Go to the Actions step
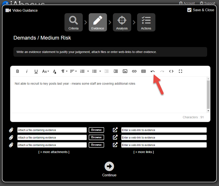The width and height of the screenshot is (219, 186). click(x=146, y=22)
